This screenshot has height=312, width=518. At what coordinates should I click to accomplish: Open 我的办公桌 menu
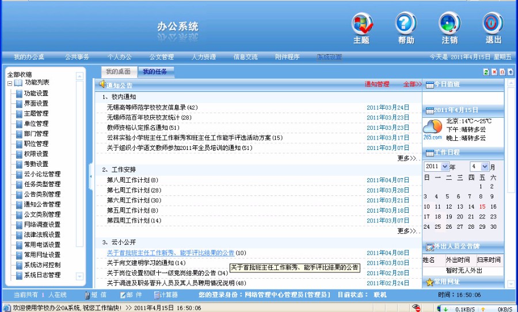click(x=29, y=57)
